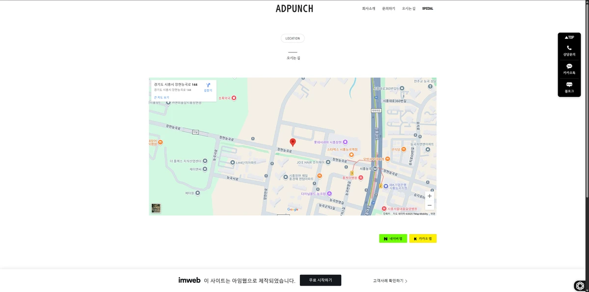
Task: Select the 시흥서울대효요양병원 hospital marker
Action: (x=384, y=209)
